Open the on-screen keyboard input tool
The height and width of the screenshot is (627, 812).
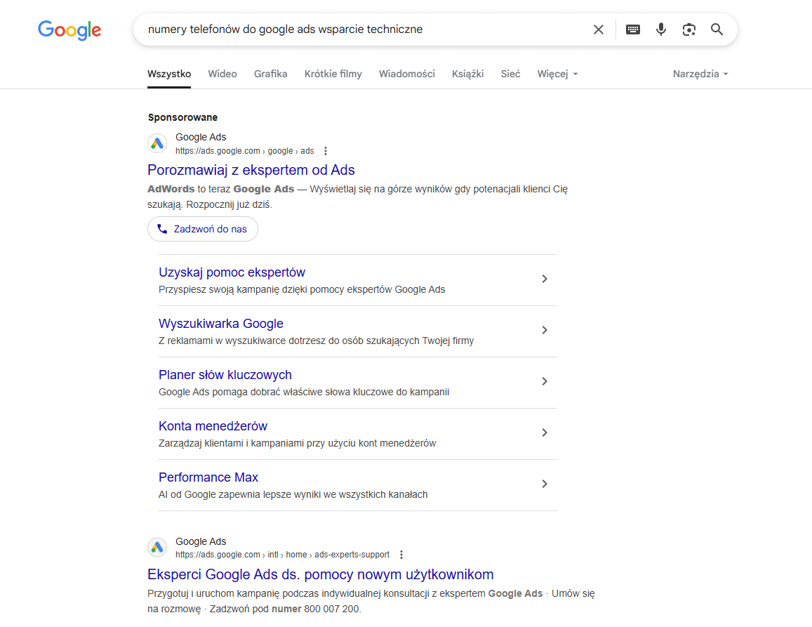coord(633,29)
